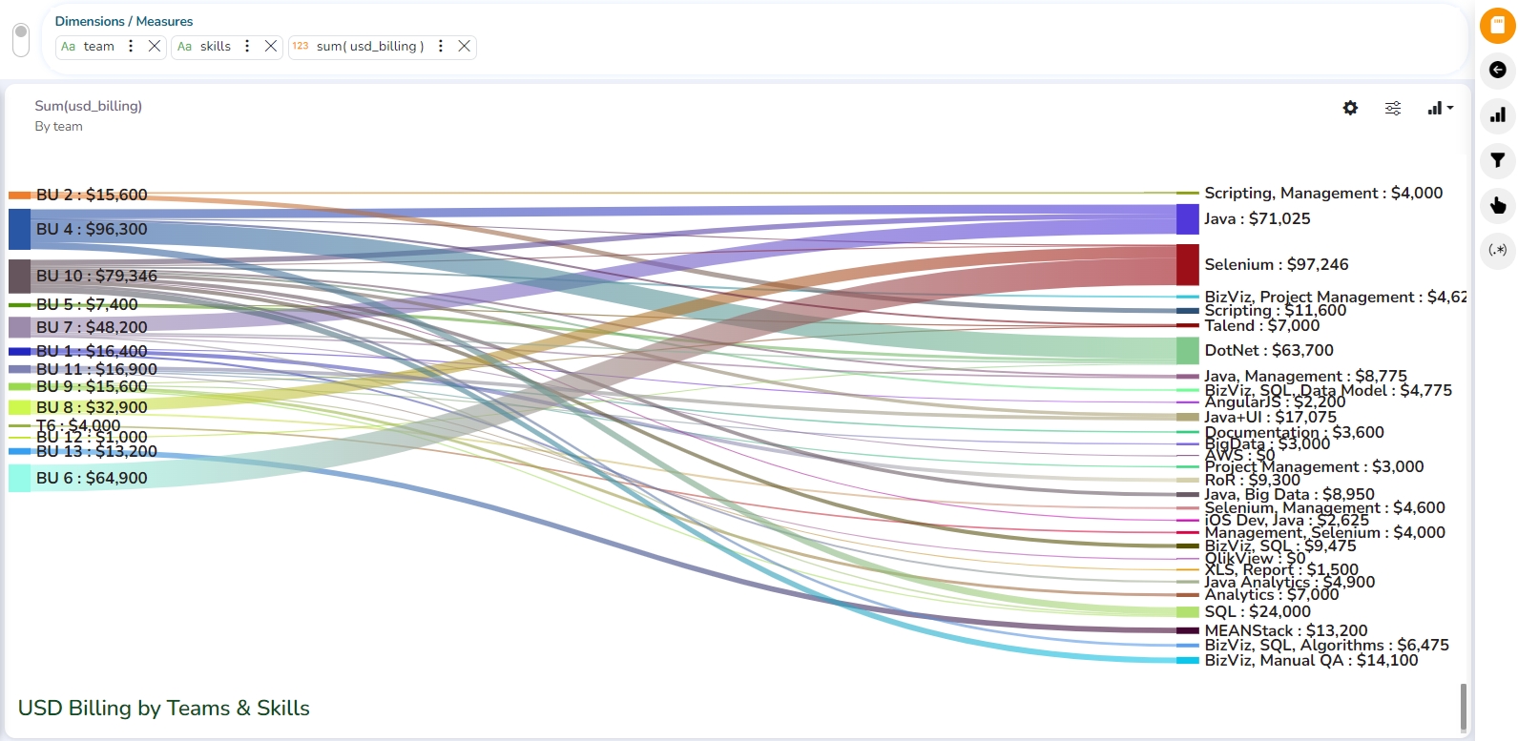
Task: Click the red Selenium node bar
Action: (1188, 265)
